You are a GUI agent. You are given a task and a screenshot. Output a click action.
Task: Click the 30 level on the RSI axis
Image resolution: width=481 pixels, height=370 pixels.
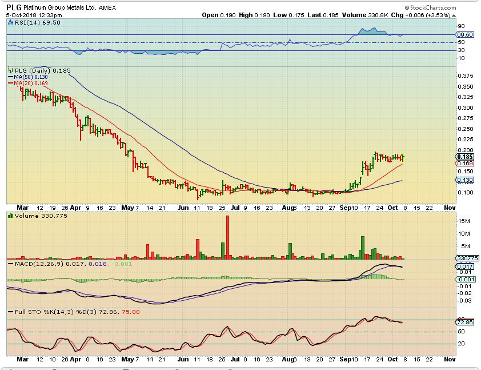461,50
